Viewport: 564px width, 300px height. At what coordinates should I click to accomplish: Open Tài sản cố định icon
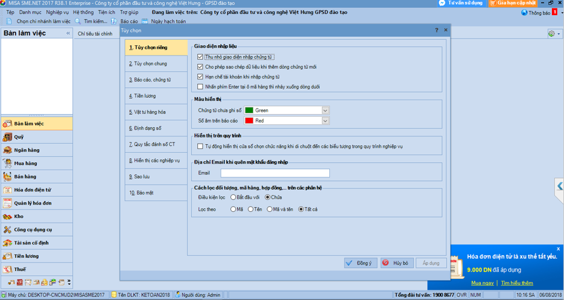7,243
